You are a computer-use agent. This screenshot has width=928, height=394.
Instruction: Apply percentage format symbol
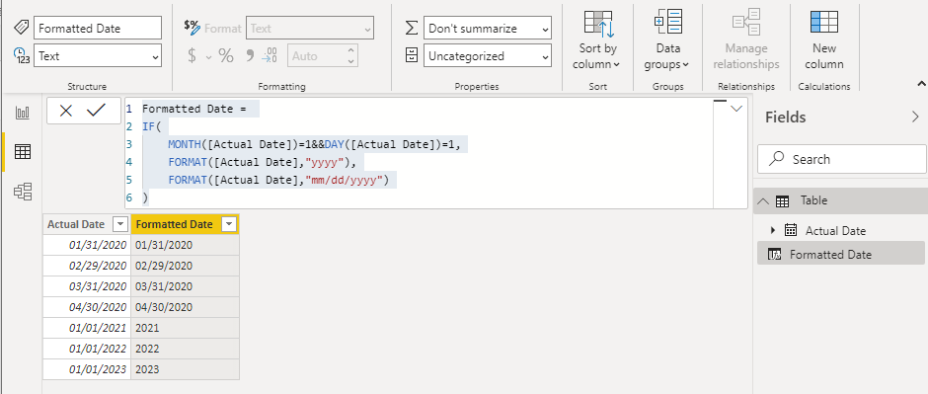coord(226,56)
